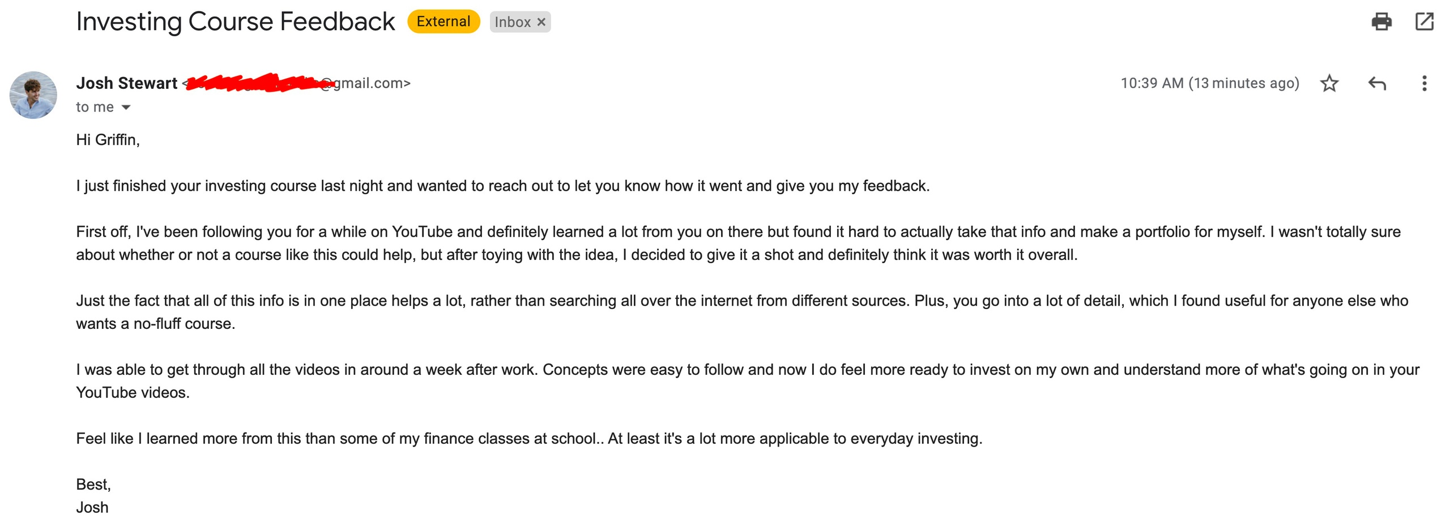Image resolution: width=1450 pixels, height=523 pixels.
Task: Click the "to me" recipient text
Action: pos(95,107)
